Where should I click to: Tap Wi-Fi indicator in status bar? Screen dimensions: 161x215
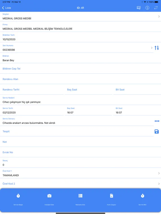(x=145, y=2)
